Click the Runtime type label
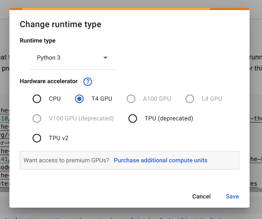The image size is (262, 219). [x=37, y=40]
